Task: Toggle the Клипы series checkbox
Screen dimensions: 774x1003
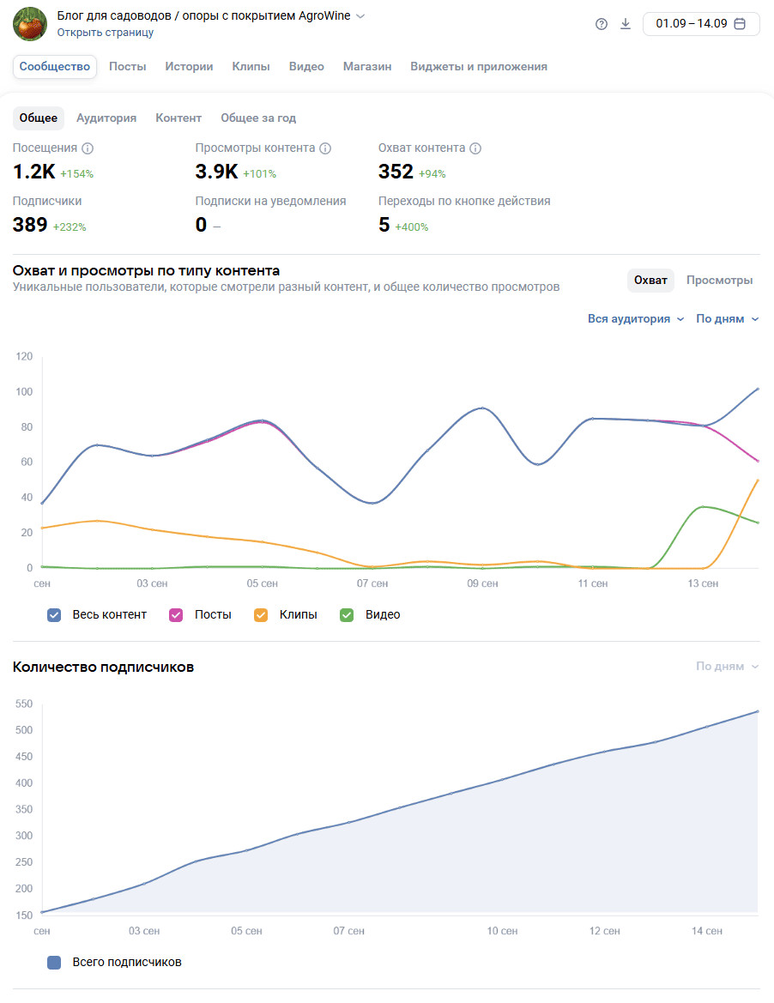Action: click(261, 615)
